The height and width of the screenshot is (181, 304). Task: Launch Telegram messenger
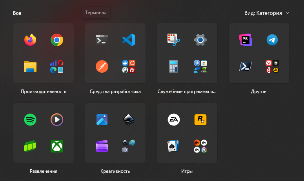272,40
